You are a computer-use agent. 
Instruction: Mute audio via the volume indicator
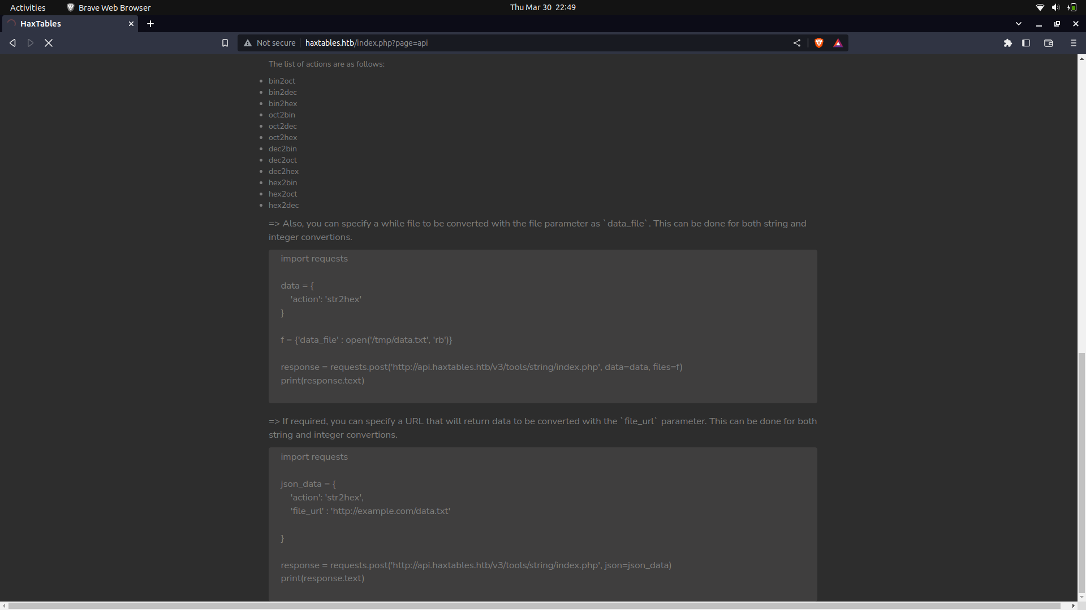pos(1055,7)
